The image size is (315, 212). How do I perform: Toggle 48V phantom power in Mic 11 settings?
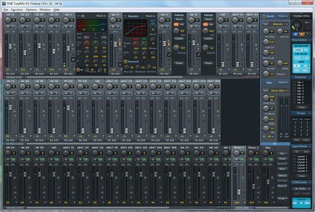(176, 24)
